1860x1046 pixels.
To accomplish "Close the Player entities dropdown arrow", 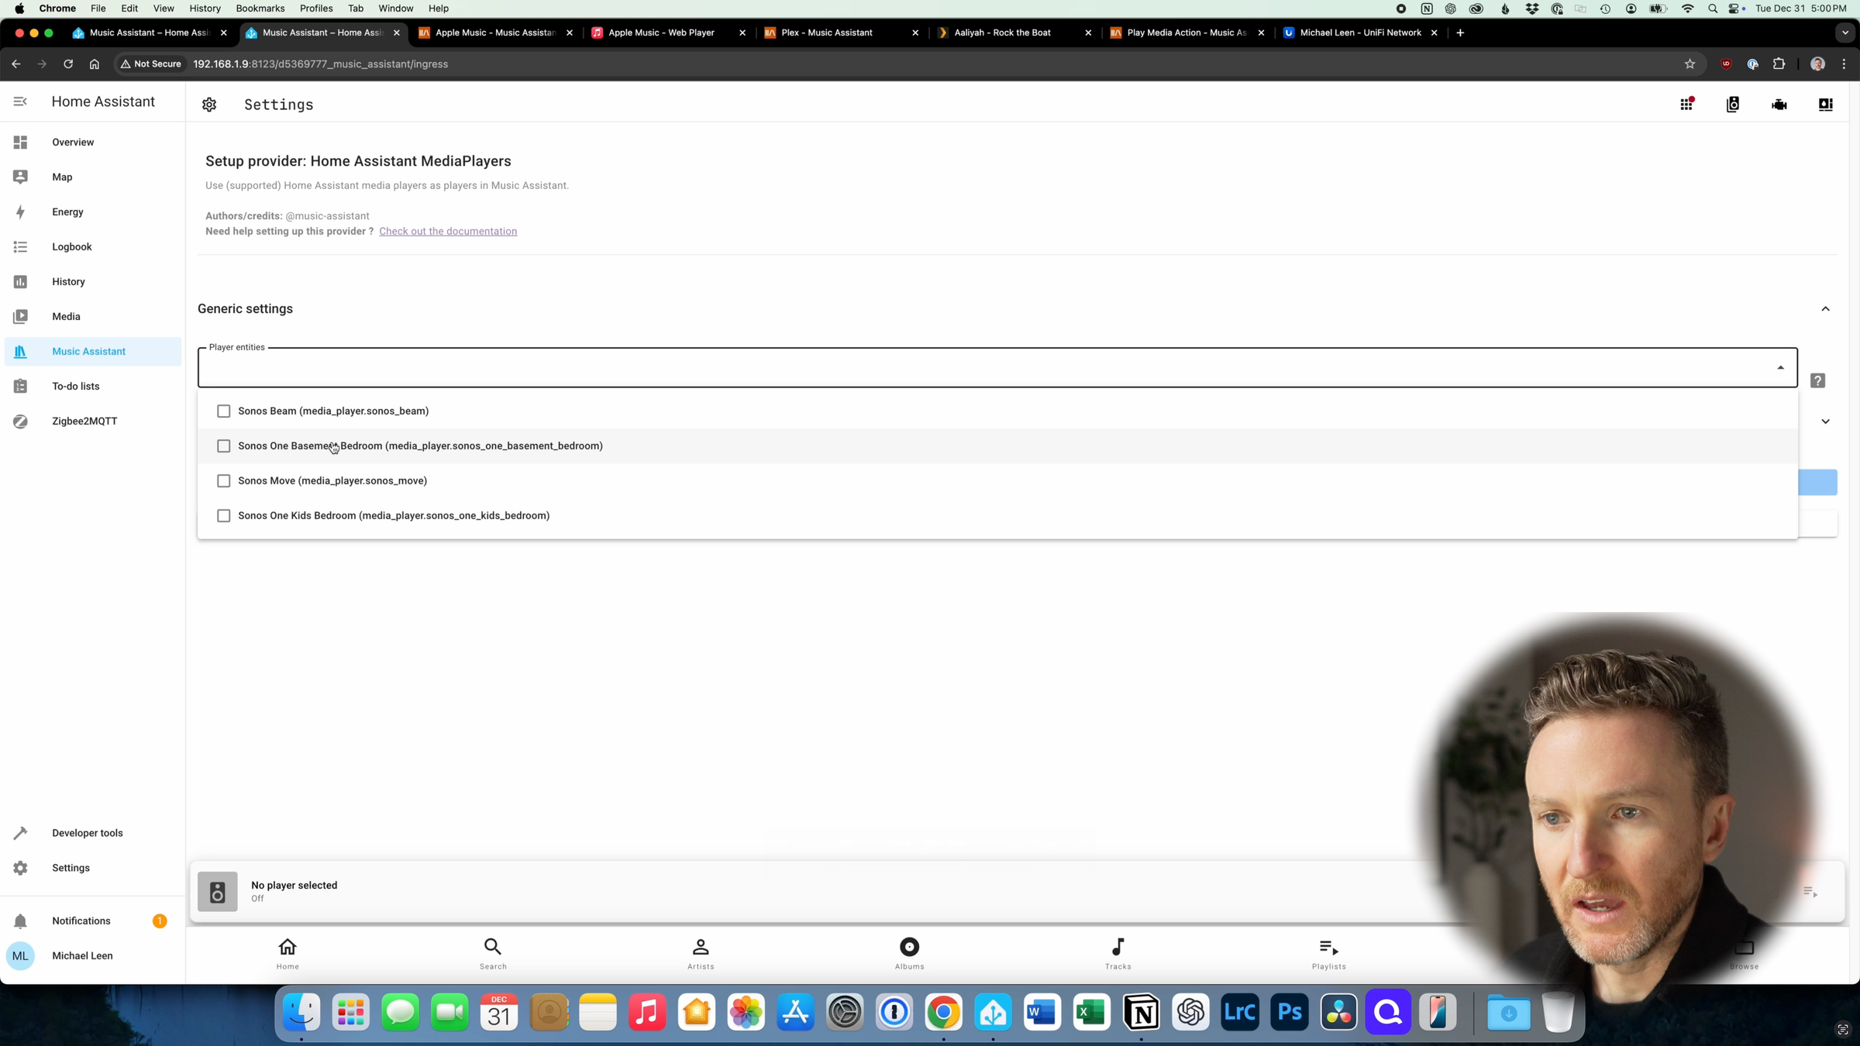I will (x=1780, y=367).
